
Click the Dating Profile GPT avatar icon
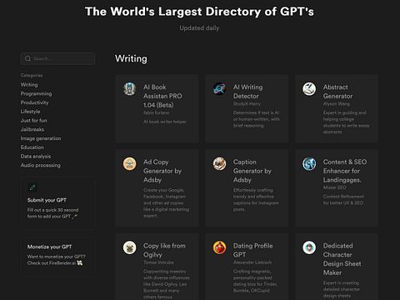pyautogui.click(x=219, y=247)
